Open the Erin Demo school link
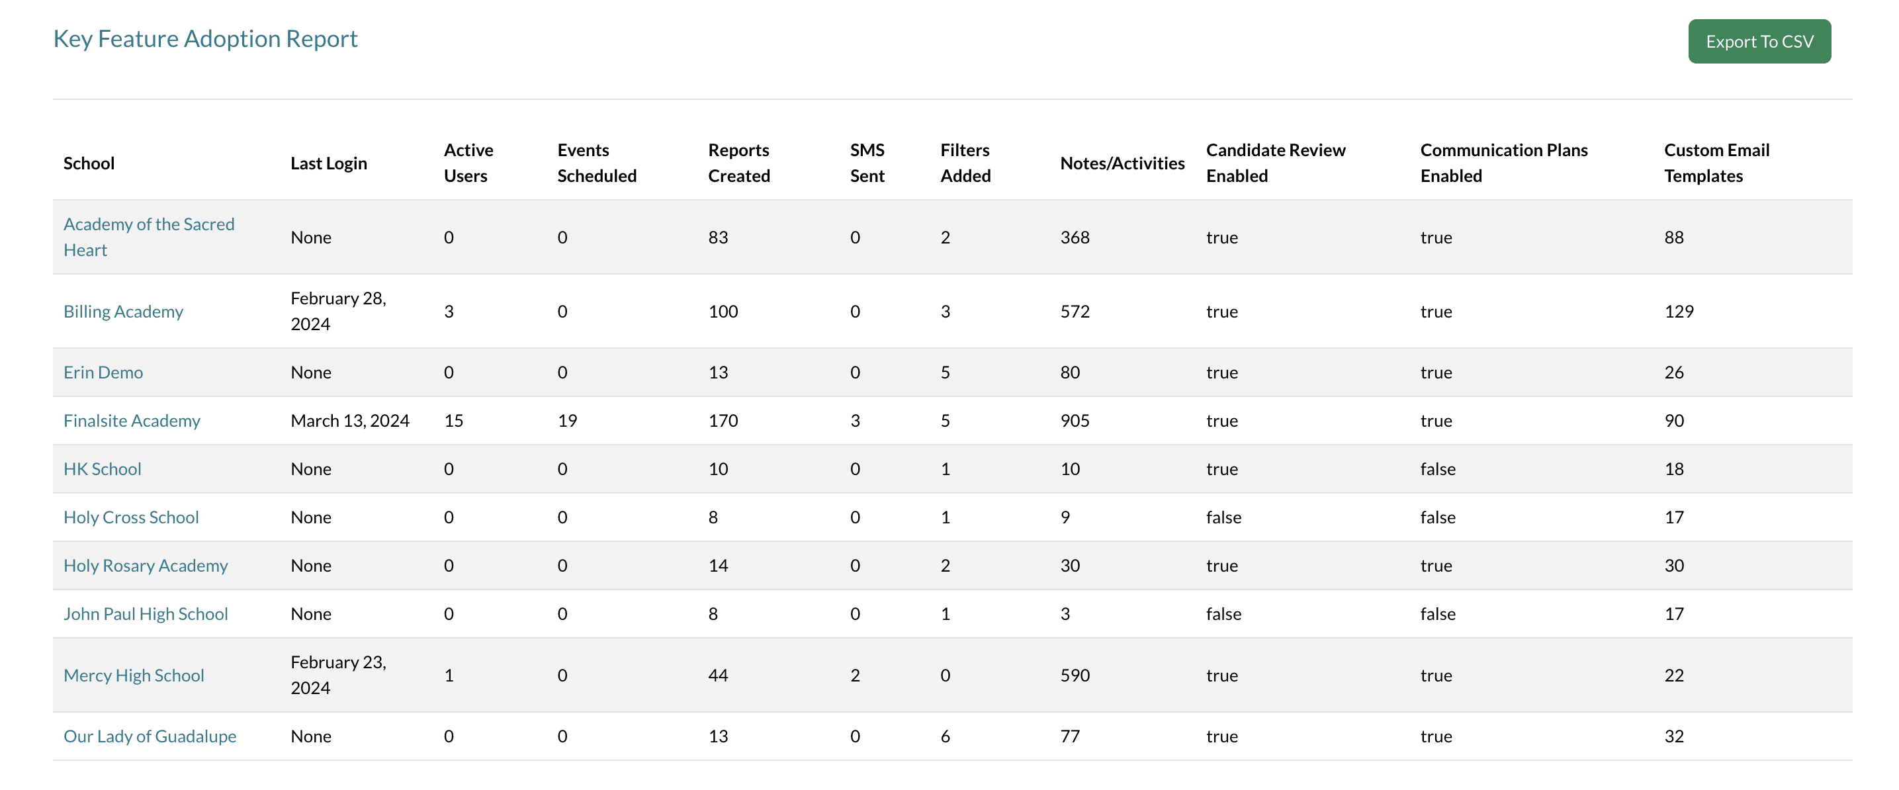 click(103, 373)
